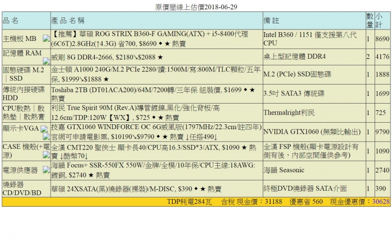Image resolution: width=392 pixels, height=247 pixels.
Task: Click the image icon beside 主機板 MB
Action: [x=46, y=39]
